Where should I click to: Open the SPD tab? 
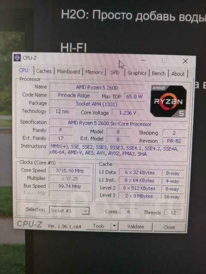click(115, 72)
